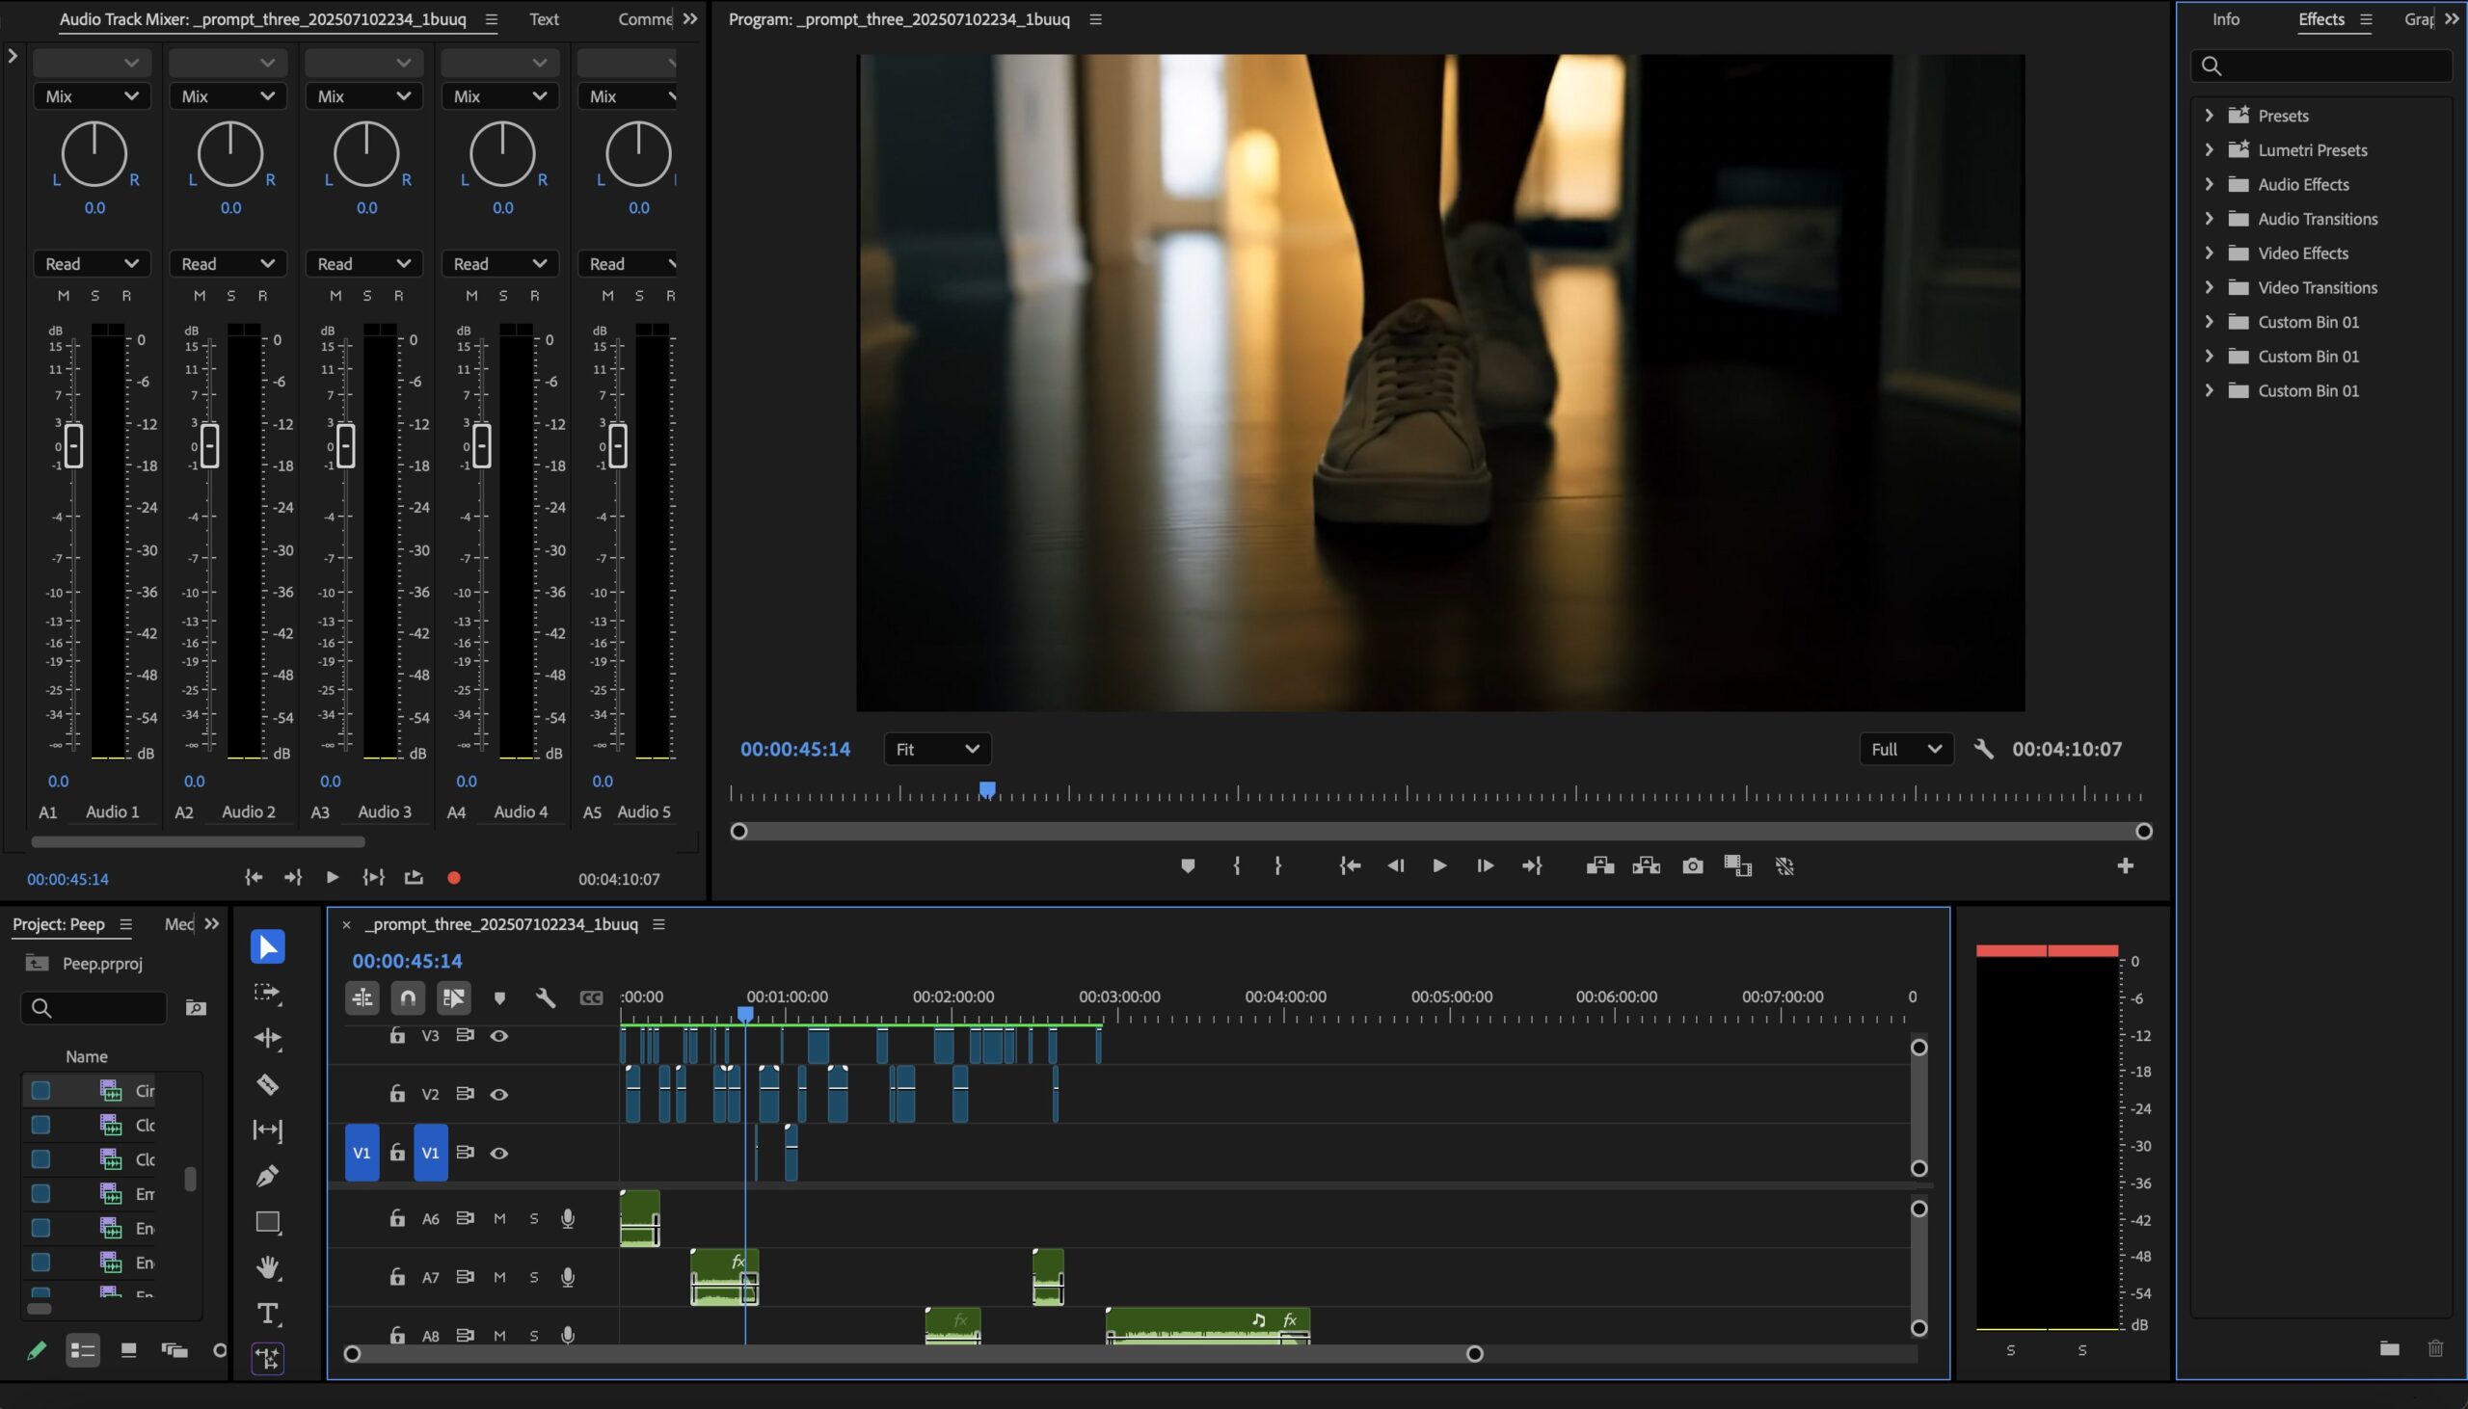Expand the Video Effects folder

(x=2209, y=253)
